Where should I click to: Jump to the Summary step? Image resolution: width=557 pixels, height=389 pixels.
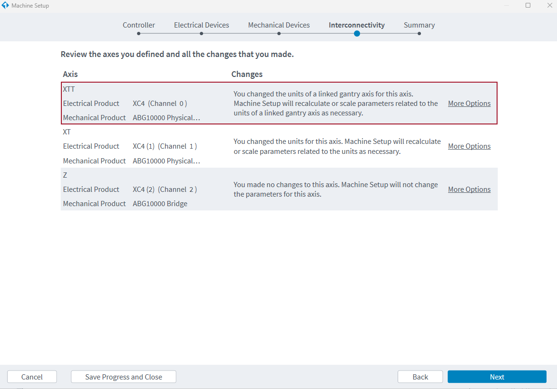click(x=419, y=25)
